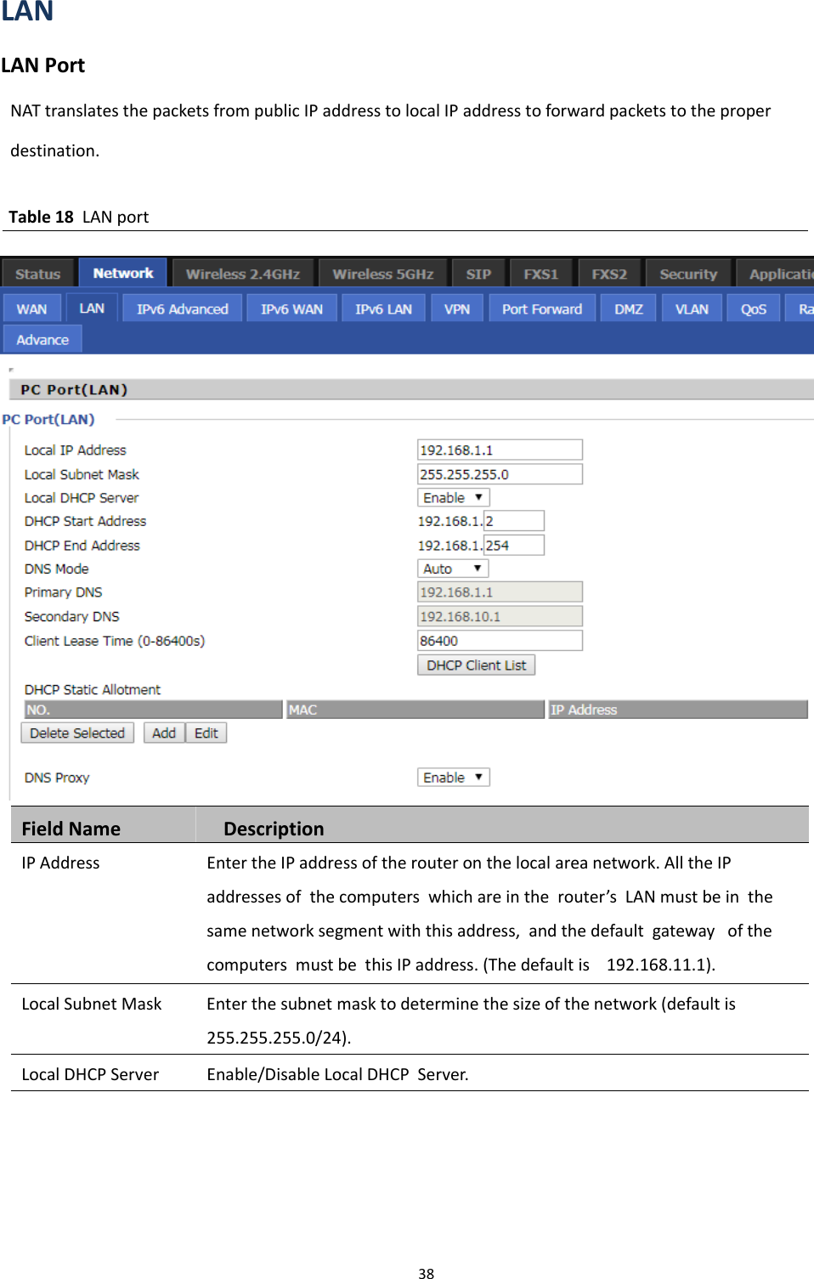Viewport: 814px width, 1279px height.
Task: Open the FXS1 tab
Action: (x=540, y=273)
